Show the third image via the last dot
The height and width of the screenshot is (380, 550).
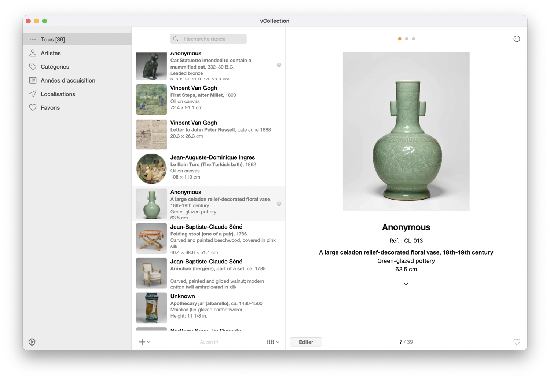pos(413,39)
